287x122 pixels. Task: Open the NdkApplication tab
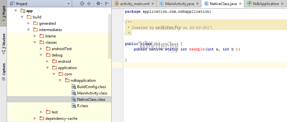265,4
